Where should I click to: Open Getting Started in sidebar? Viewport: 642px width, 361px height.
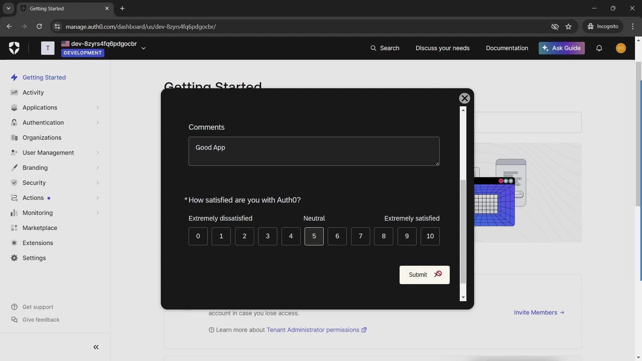pos(44,78)
